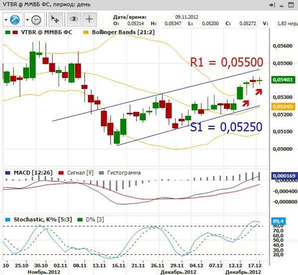Open the dropdown arrow beside the clock icon
Viewport: 298px width, 275px height.
tap(27, 20)
